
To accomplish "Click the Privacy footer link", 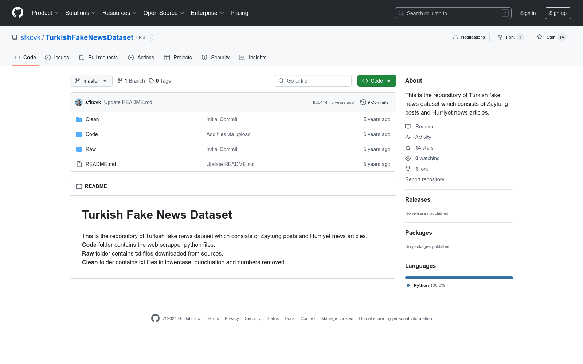I will pyautogui.click(x=232, y=318).
